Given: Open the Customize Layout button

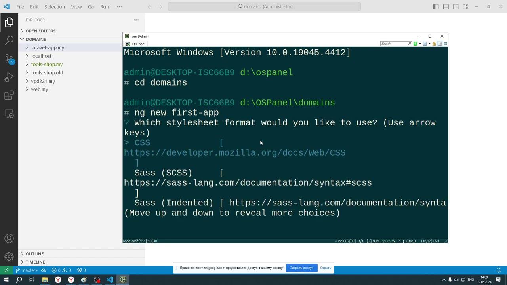Looking at the screenshot, I should click(466, 7).
